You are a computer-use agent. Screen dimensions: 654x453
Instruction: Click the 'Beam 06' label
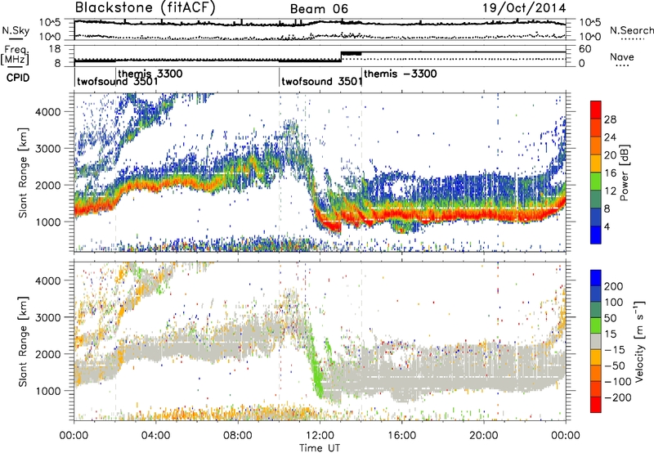pyautogui.click(x=319, y=9)
